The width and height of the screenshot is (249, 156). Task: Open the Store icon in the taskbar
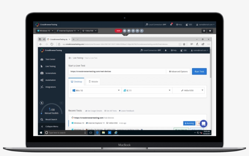[x=110, y=133]
